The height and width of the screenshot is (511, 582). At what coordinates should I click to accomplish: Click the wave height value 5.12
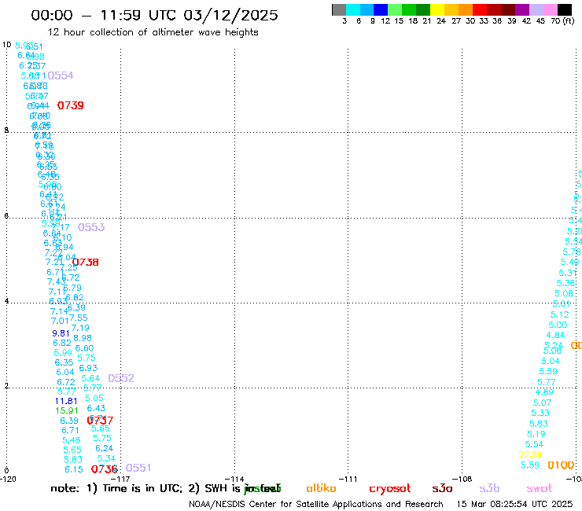(560, 314)
